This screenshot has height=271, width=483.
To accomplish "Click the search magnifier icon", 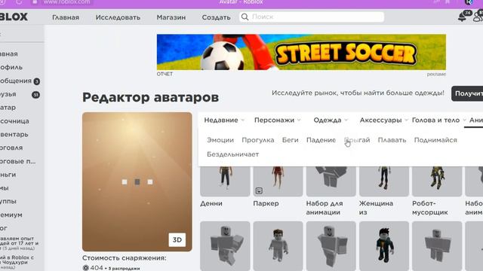I will [245, 17].
